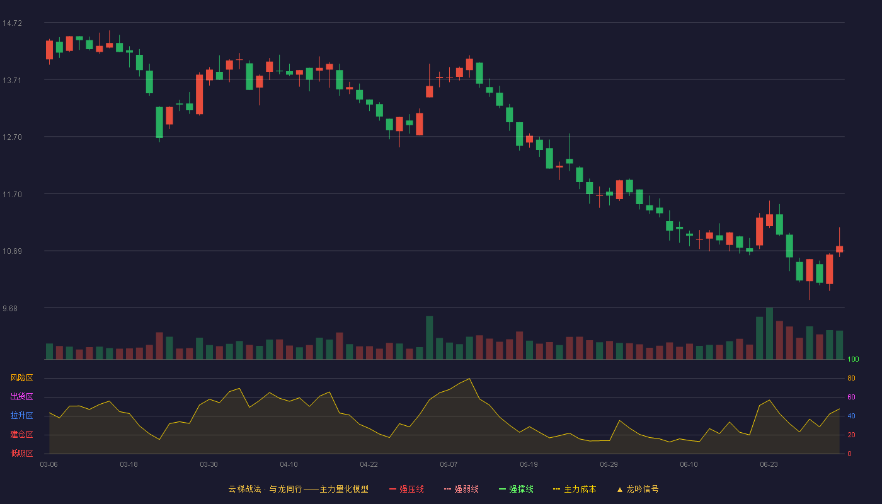Viewport: 882px width, 504px height.
Task: Click the 10.69 price axis label
Action: click(12, 251)
